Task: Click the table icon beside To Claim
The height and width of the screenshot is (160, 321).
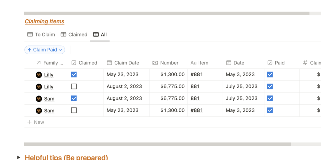Action: pyautogui.click(x=30, y=34)
